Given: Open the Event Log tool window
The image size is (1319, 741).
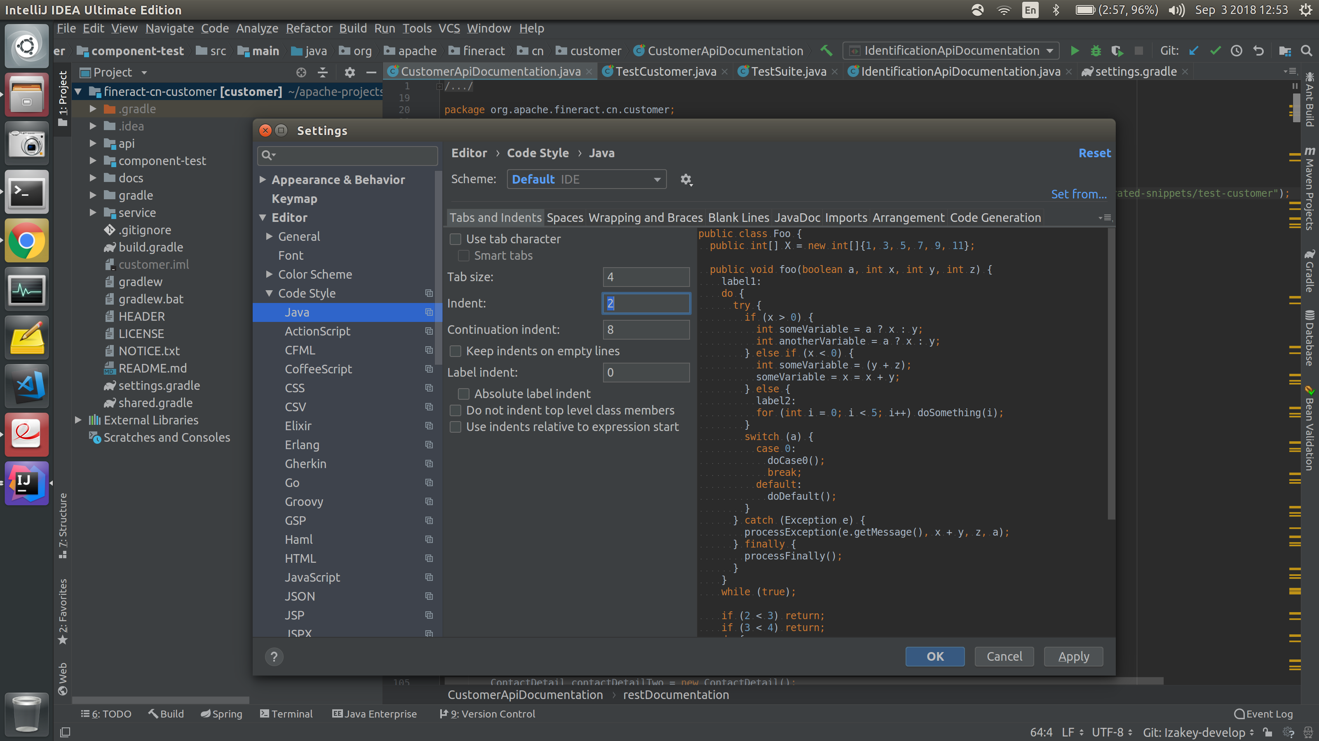Looking at the screenshot, I should tap(1263, 714).
